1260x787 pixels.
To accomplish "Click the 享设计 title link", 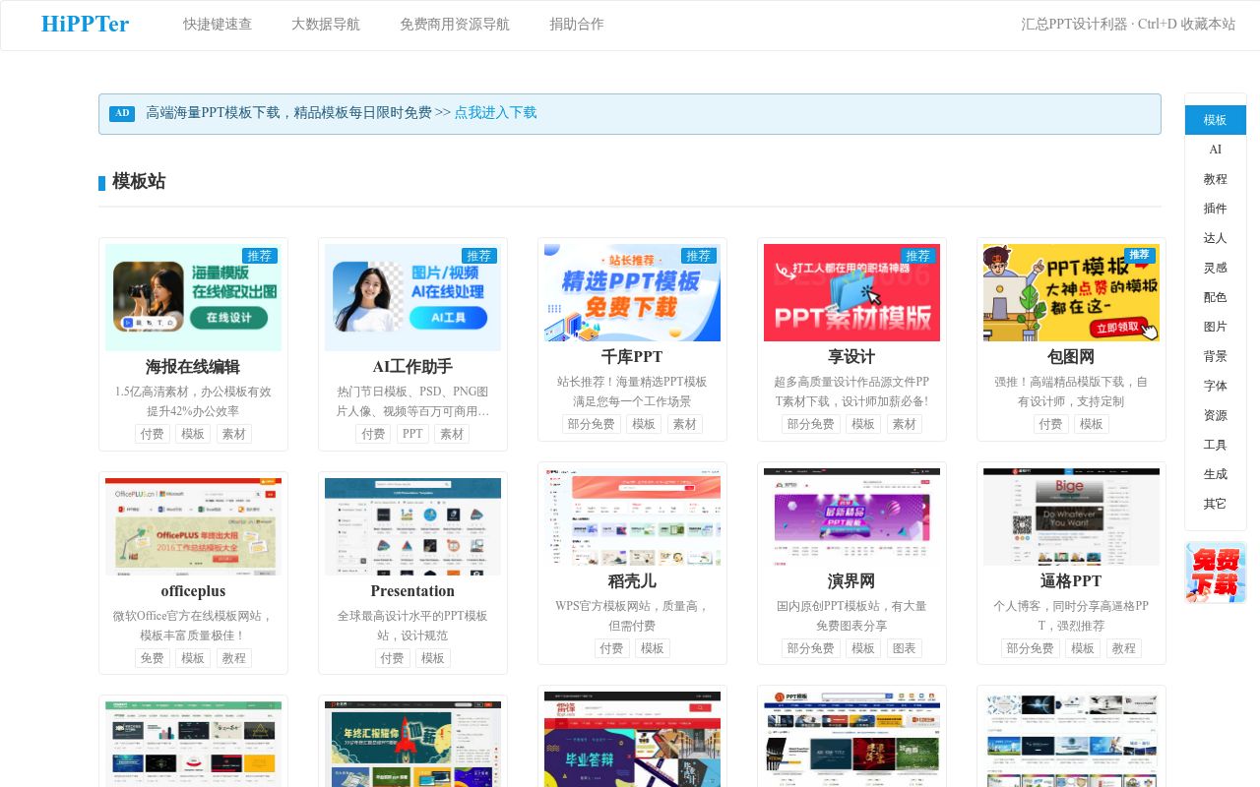I will pos(851,357).
